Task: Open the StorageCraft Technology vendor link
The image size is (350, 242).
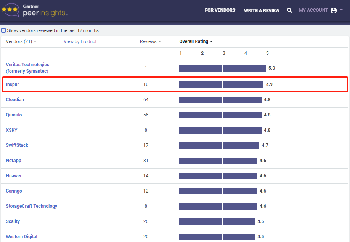Action: click(32, 206)
